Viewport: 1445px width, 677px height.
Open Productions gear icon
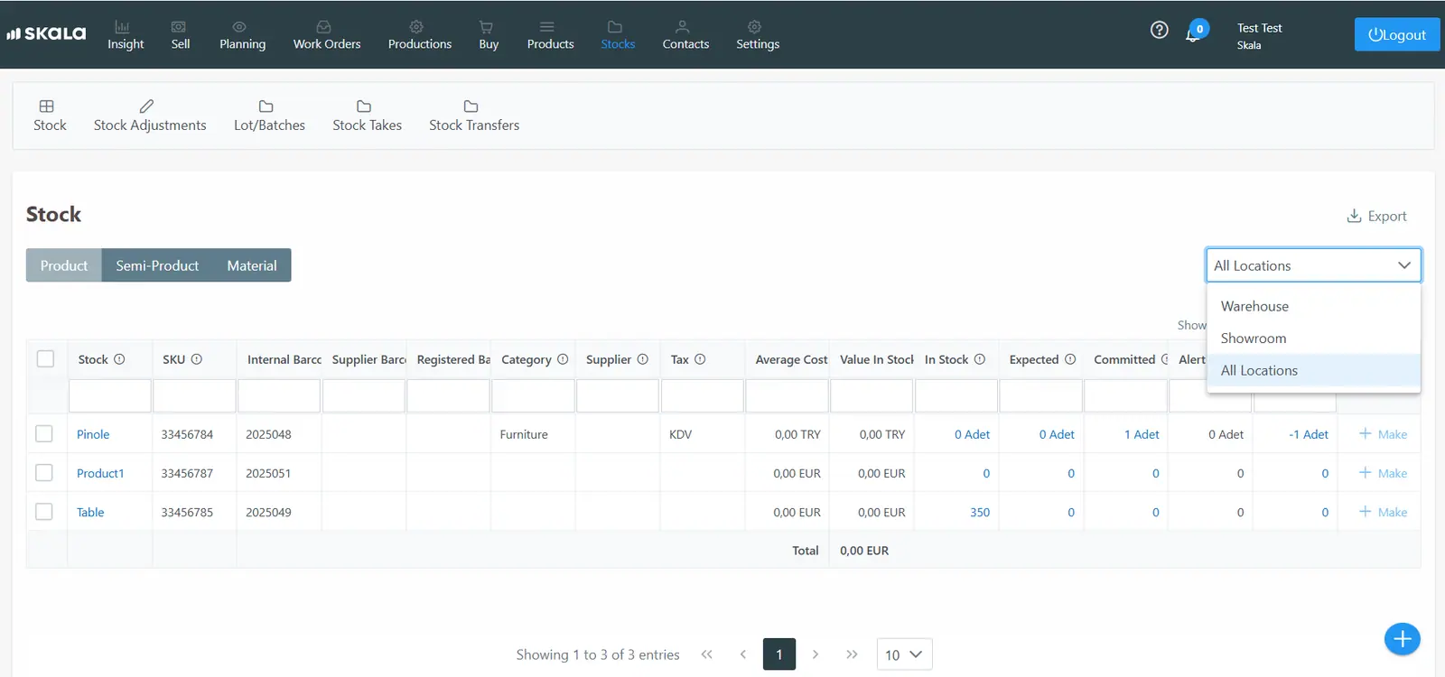coord(416,27)
